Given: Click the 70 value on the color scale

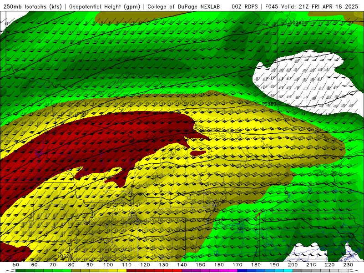Looking at the screenshot, I should coord(53,265).
